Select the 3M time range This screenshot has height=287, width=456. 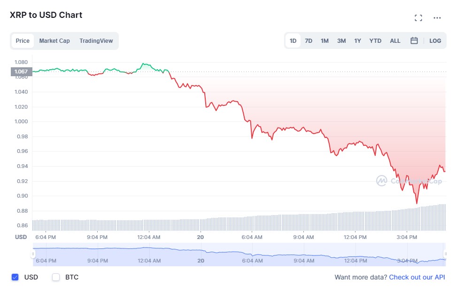(x=341, y=41)
